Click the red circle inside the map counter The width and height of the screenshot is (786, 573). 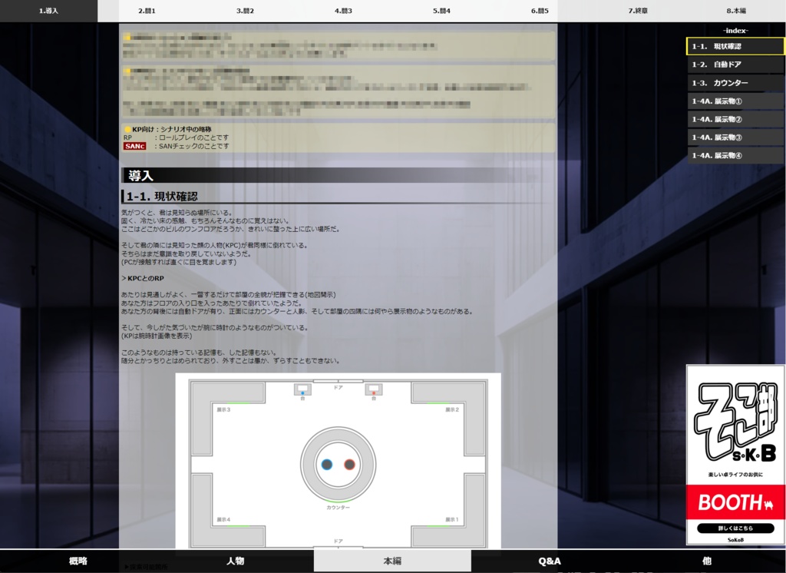click(x=349, y=465)
